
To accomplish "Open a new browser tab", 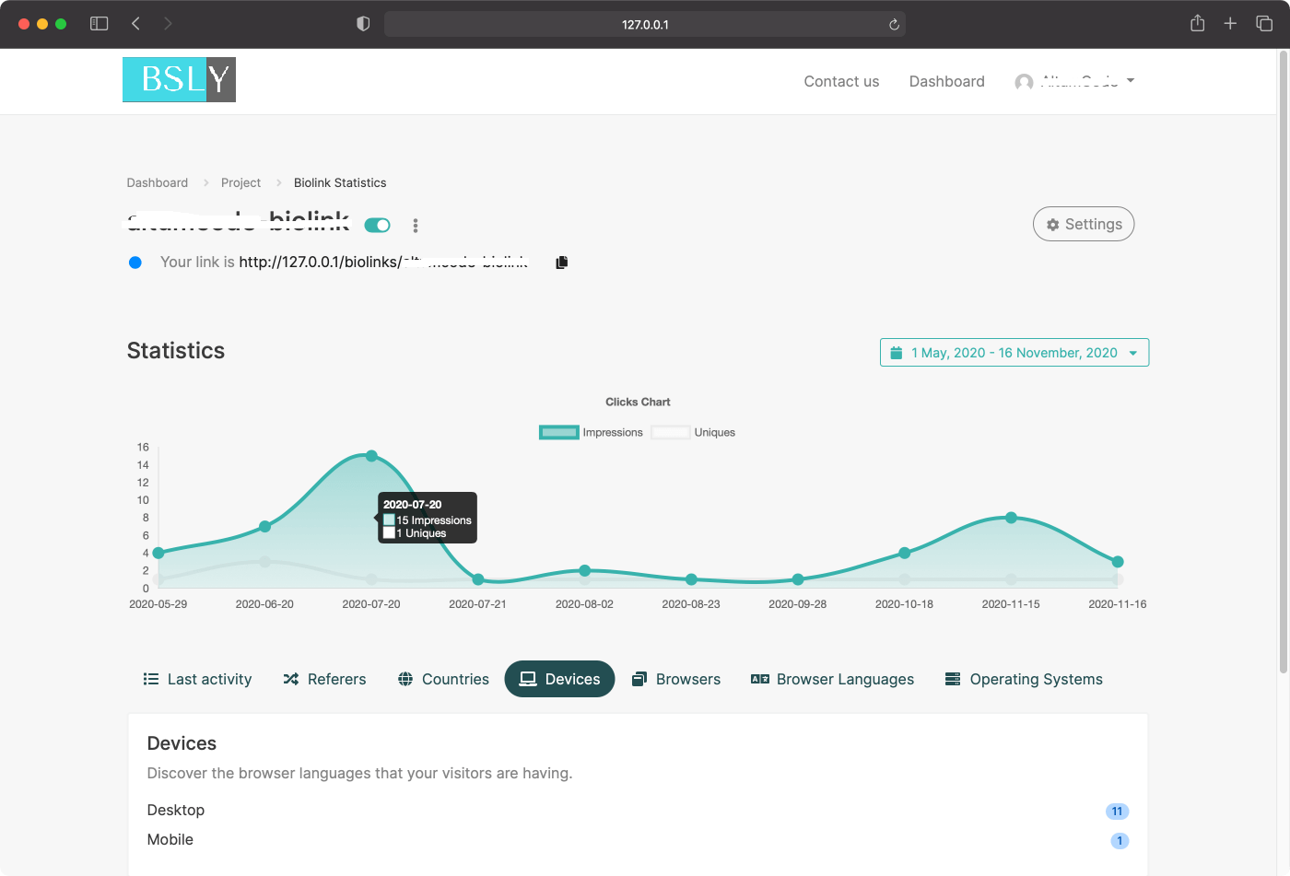I will tap(1230, 24).
